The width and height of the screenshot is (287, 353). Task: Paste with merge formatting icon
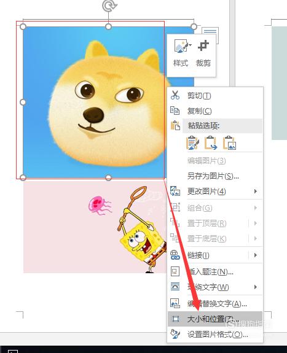pos(211,143)
